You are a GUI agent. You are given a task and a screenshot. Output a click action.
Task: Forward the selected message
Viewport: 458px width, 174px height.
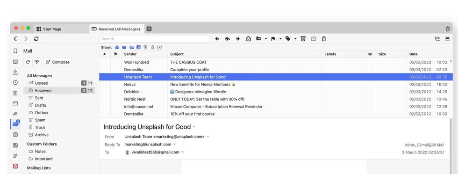pyautogui.click(x=238, y=39)
